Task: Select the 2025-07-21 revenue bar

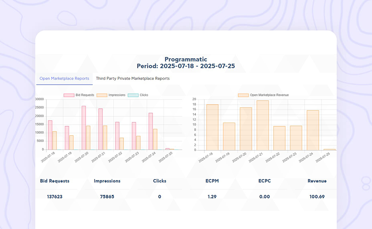Action: tap(263, 125)
